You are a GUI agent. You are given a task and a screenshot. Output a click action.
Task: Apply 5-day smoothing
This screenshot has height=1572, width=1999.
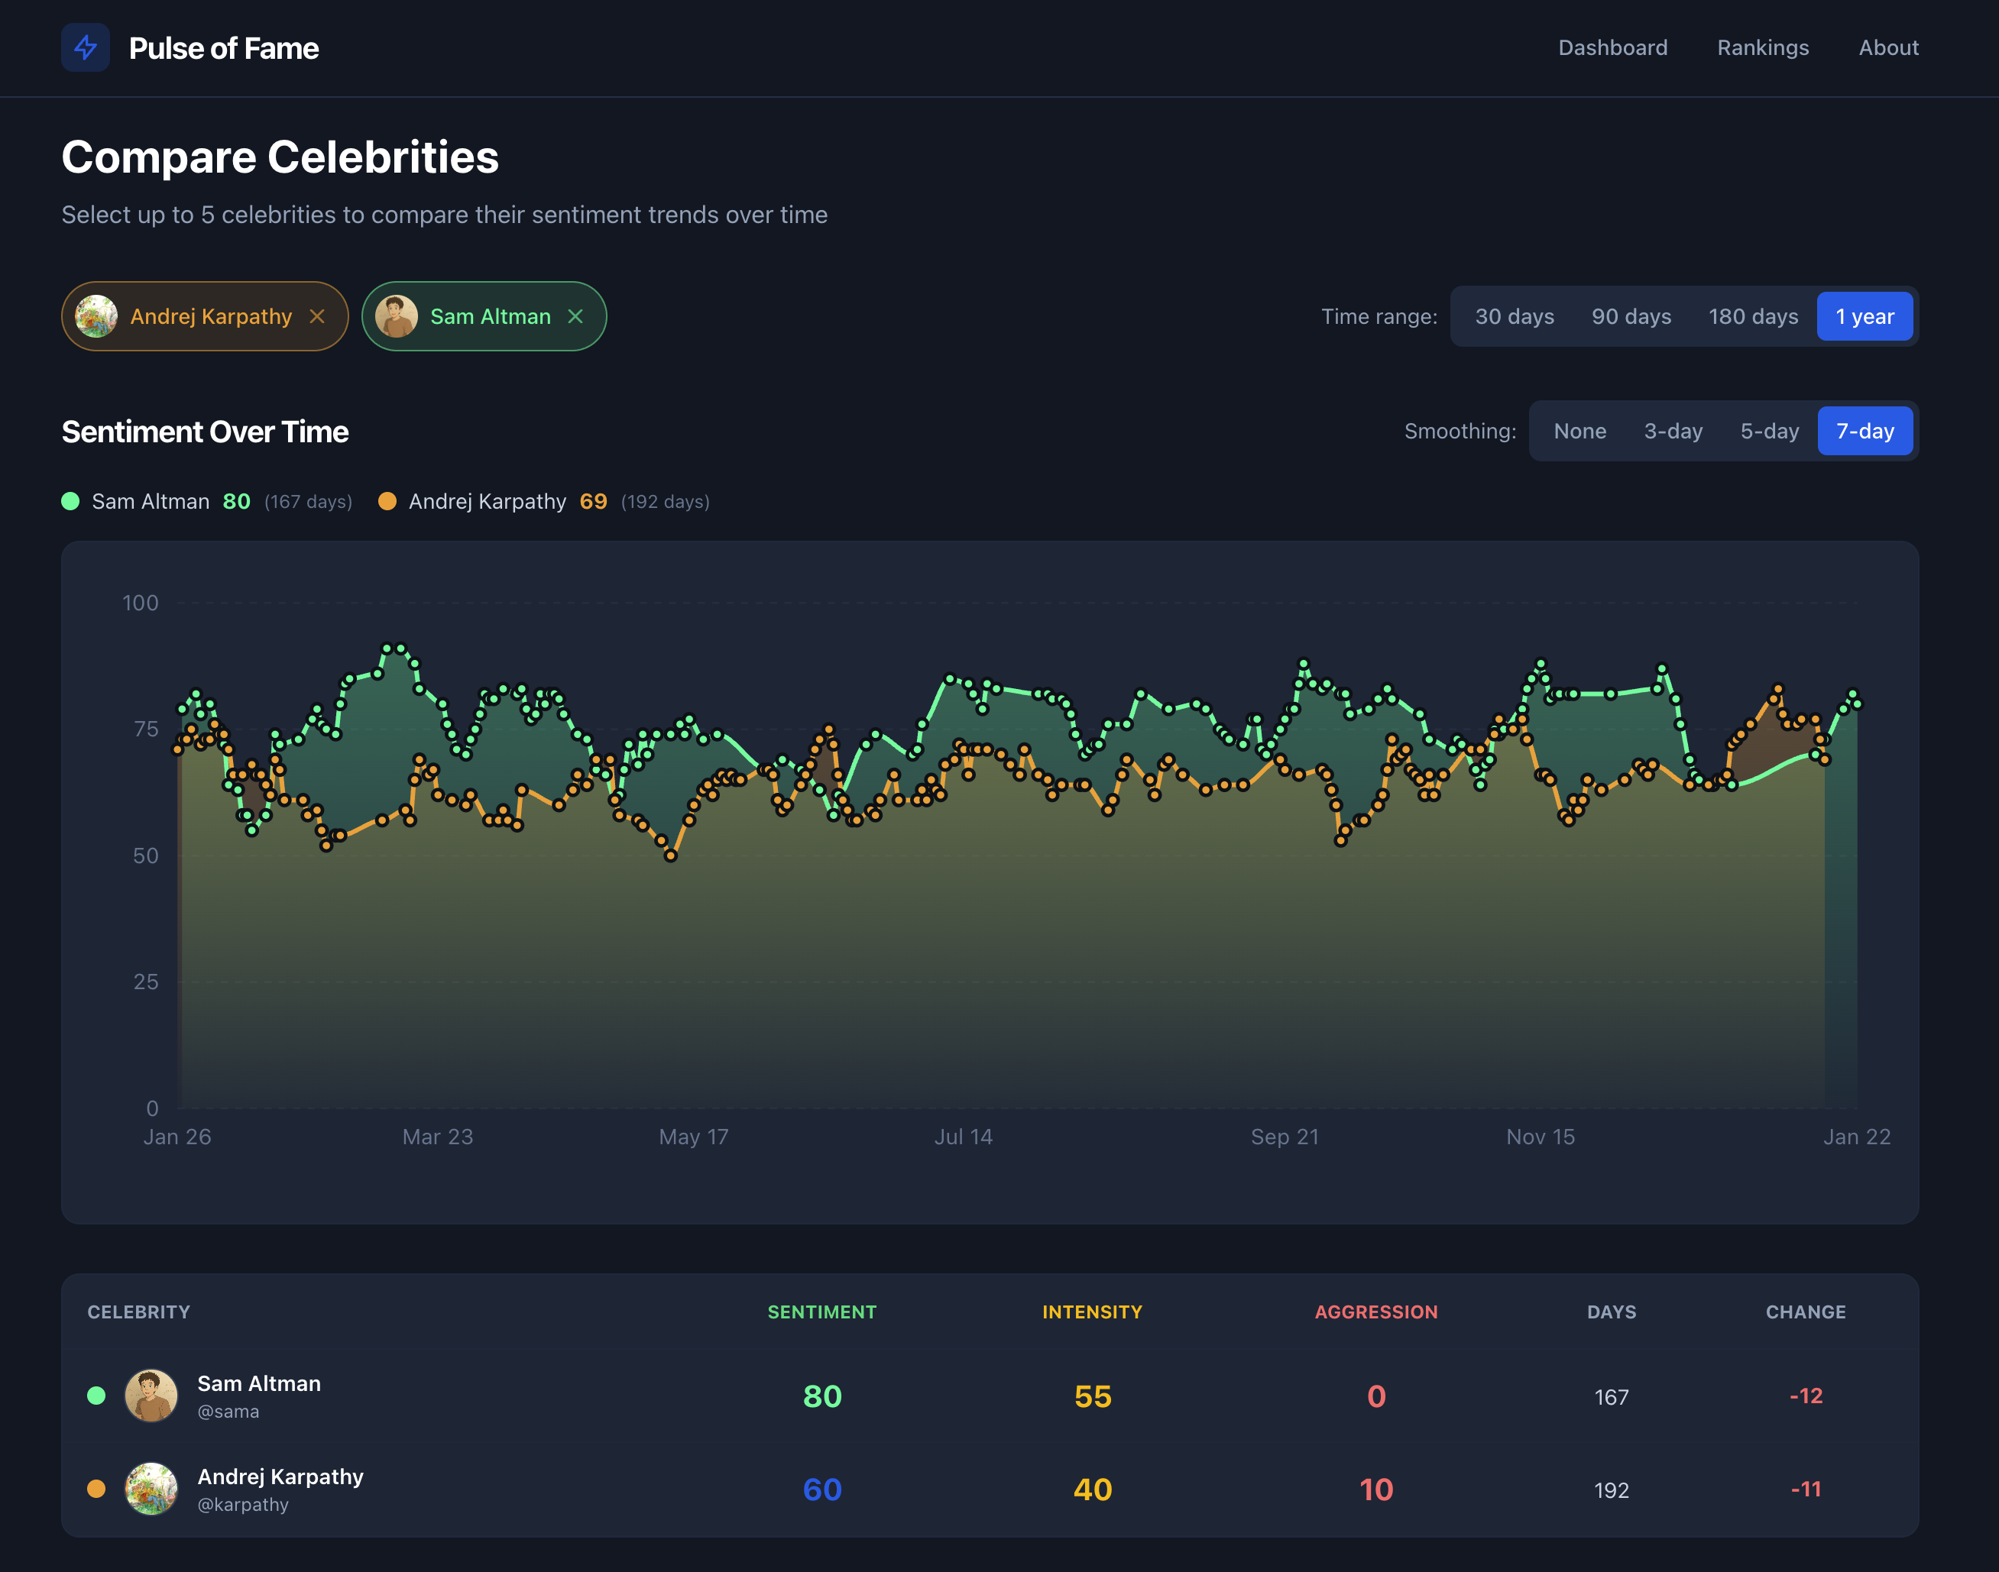click(1769, 431)
